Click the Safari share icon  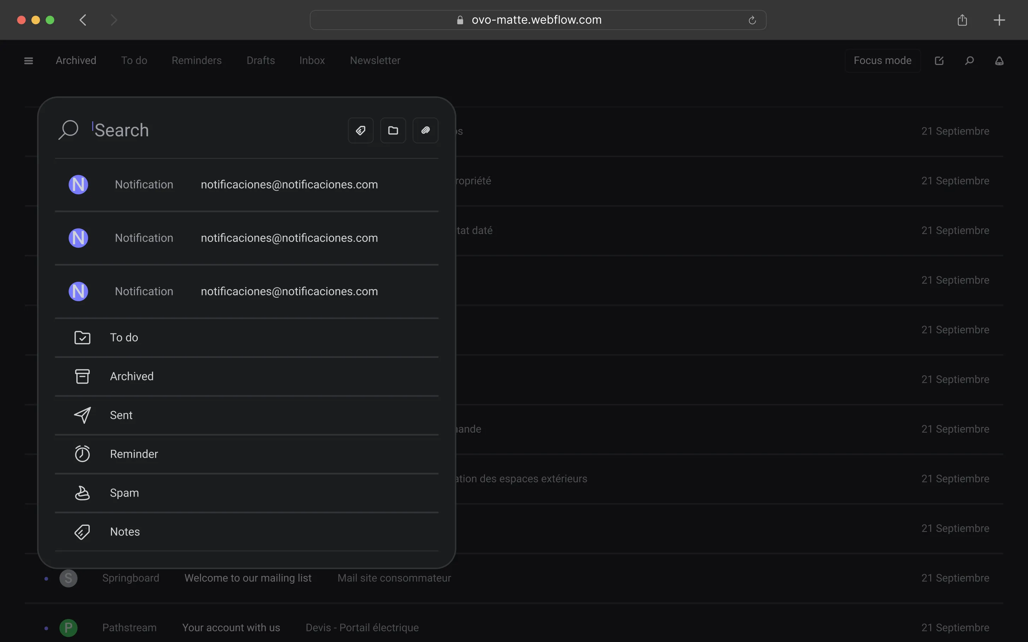pos(962,20)
